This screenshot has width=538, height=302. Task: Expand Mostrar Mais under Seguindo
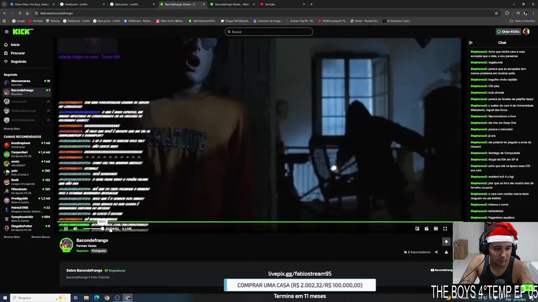pyautogui.click(x=12, y=129)
